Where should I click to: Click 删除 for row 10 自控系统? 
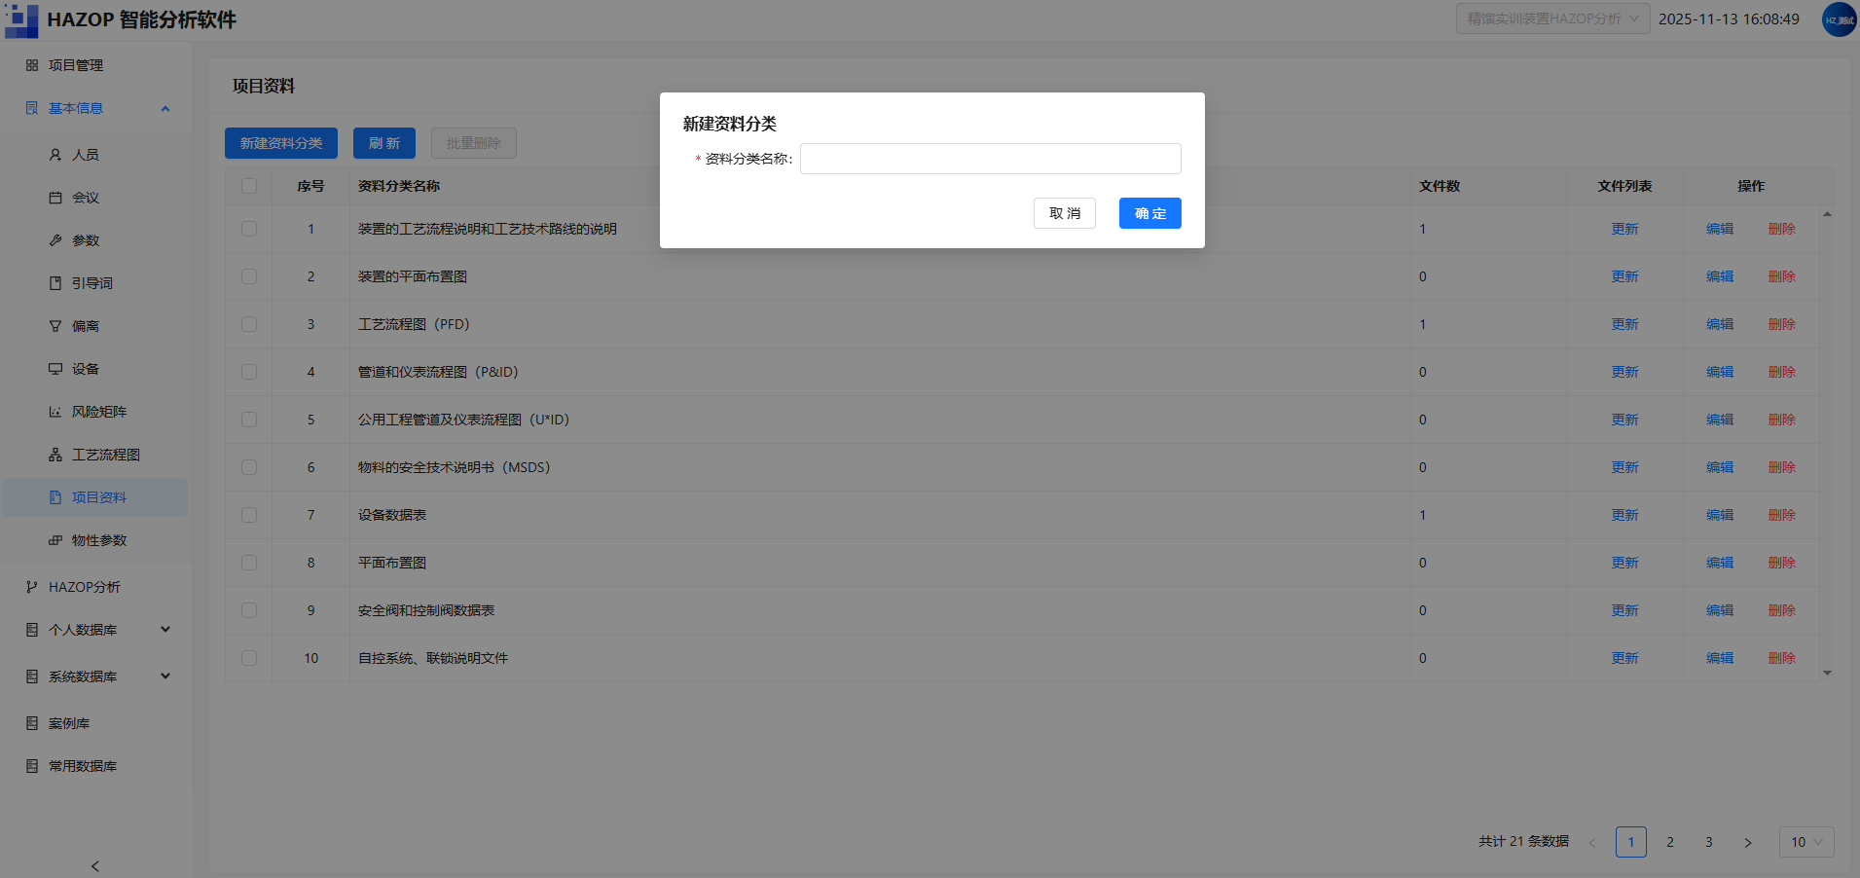pyautogui.click(x=1781, y=658)
